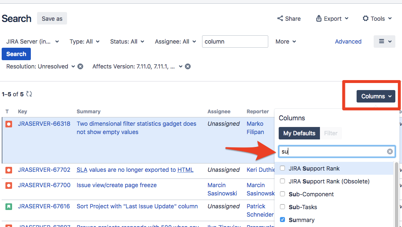Click the '1–5 of 5' results count
402x227 pixels.
click(12, 94)
